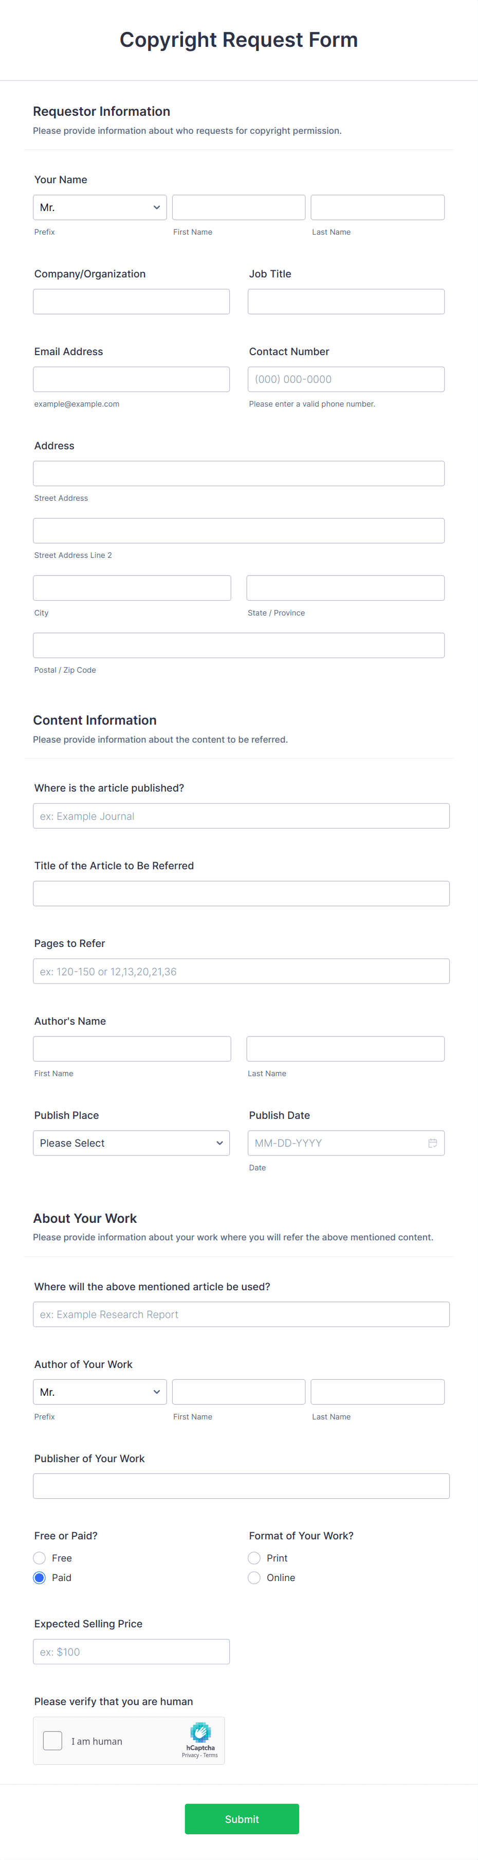Click the Street Address input
The width and height of the screenshot is (478, 1860).
pos(238,473)
